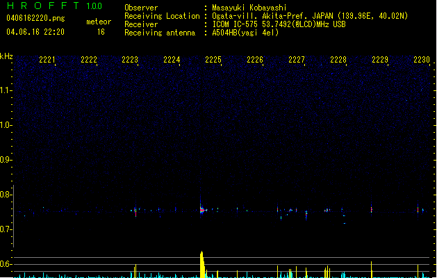Screen dimensions: 437x278
Task: Click the Receiving Location label
Action: [x=162, y=16]
